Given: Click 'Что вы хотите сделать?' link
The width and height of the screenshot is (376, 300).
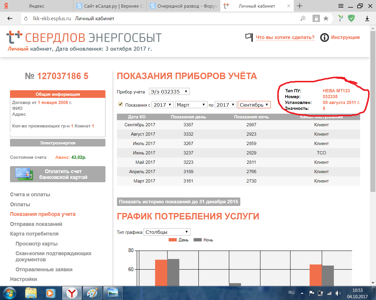Looking at the screenshot, I should point(285,37).
